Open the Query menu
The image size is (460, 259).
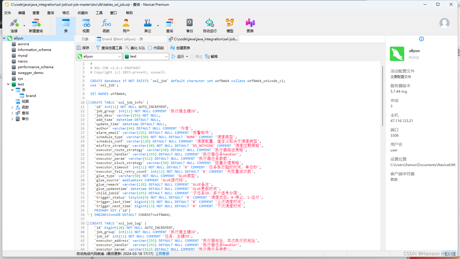51,13
